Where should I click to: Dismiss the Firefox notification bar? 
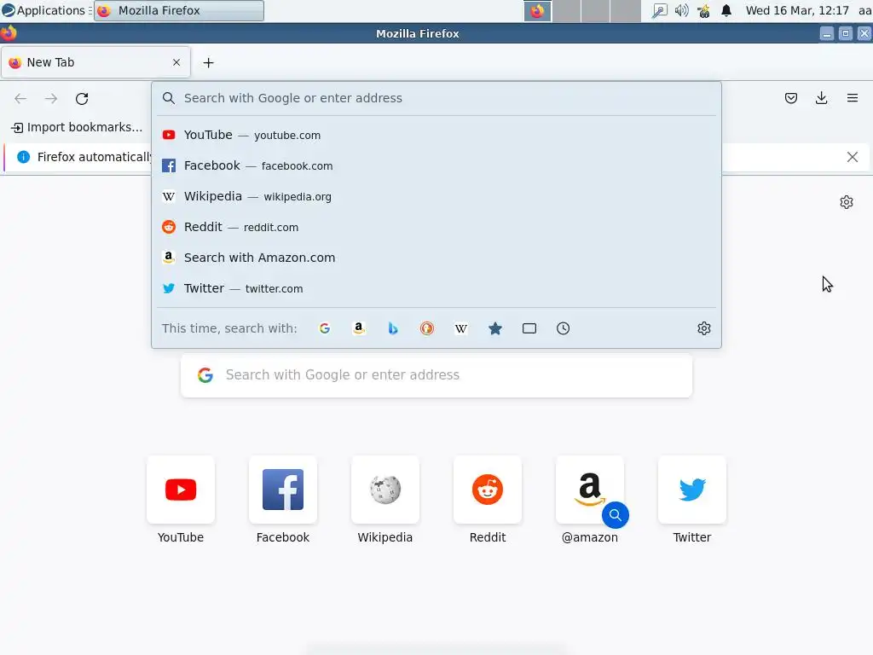click(853, 157)
